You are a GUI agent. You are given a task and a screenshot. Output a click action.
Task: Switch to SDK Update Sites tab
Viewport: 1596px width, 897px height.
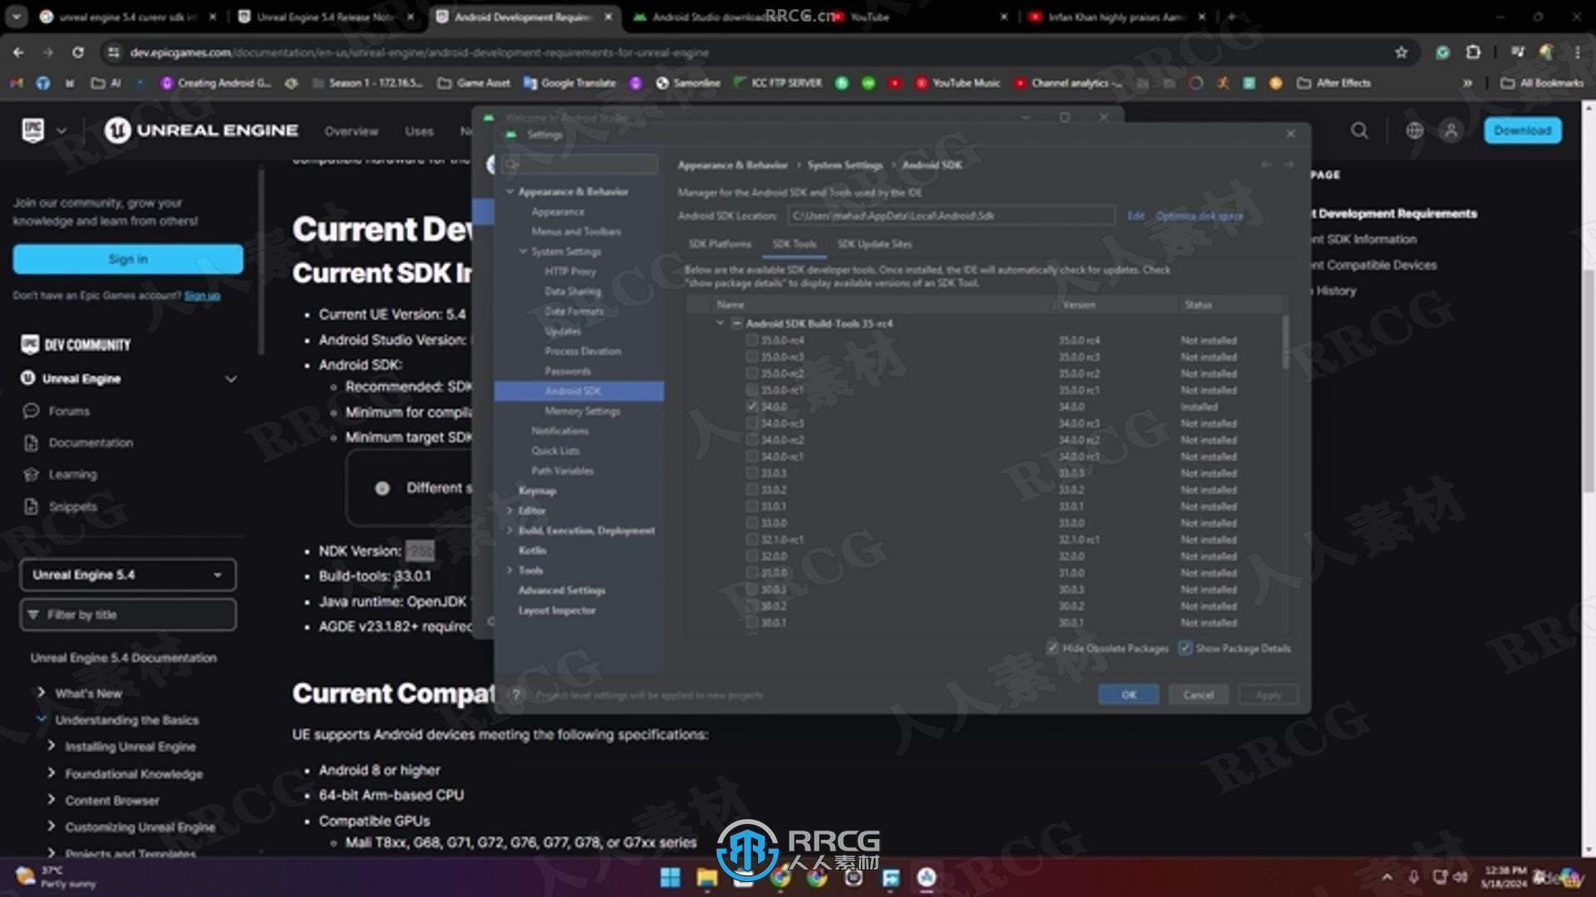tap(874, 243)
